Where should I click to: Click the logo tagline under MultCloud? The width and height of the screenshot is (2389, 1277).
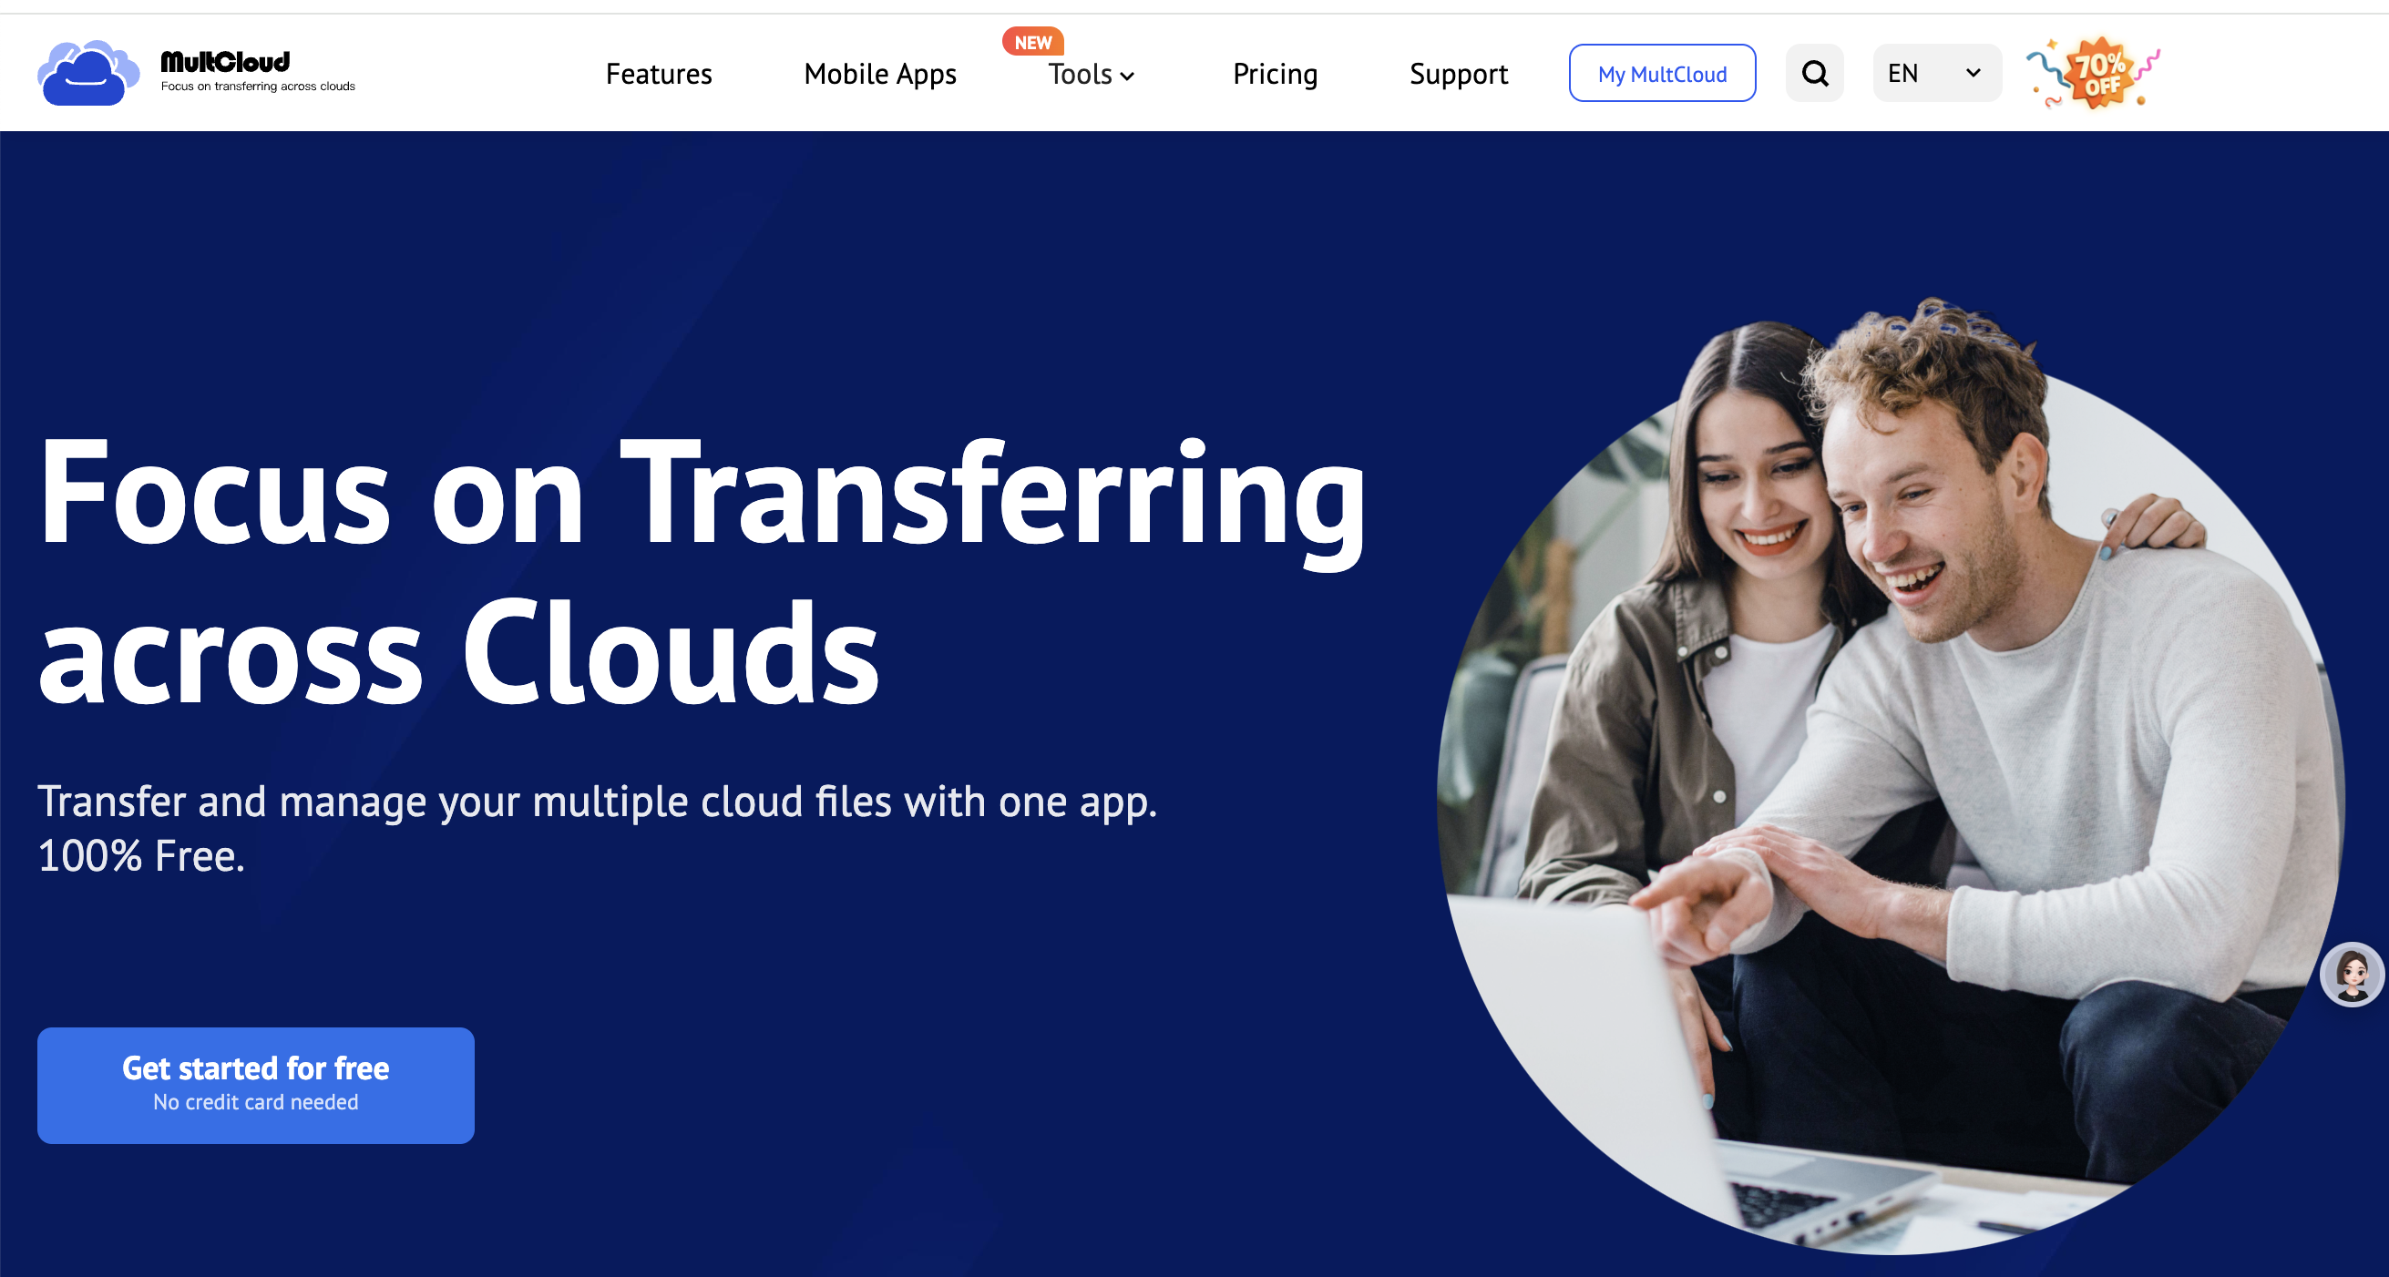pos(258,87)
